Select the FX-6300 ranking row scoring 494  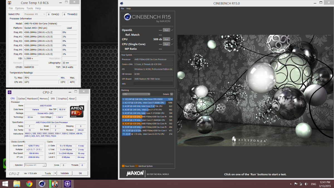click(148, 127)
